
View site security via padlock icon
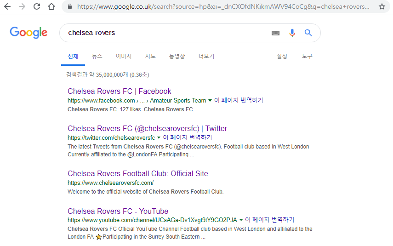coord(70,6)
